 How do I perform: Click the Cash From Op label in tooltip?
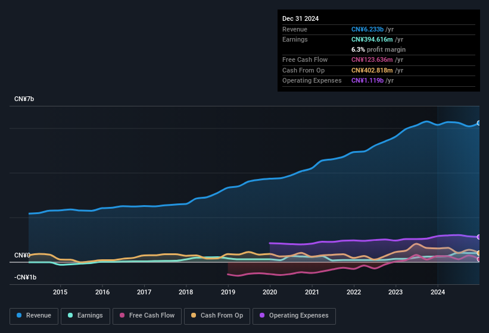tap(303, 70)
